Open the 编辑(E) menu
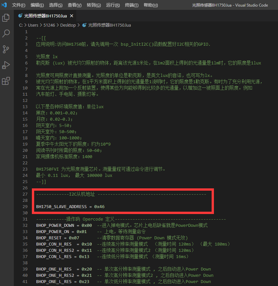This screenshot has width=278, height=286. point(37,5)
